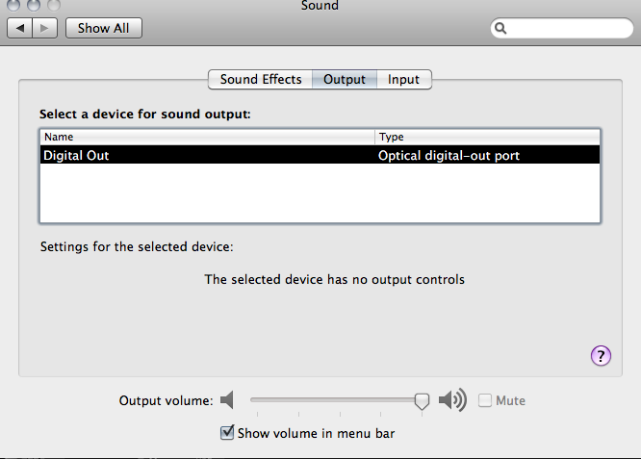Select the Digital Out device row

(320, 155)
